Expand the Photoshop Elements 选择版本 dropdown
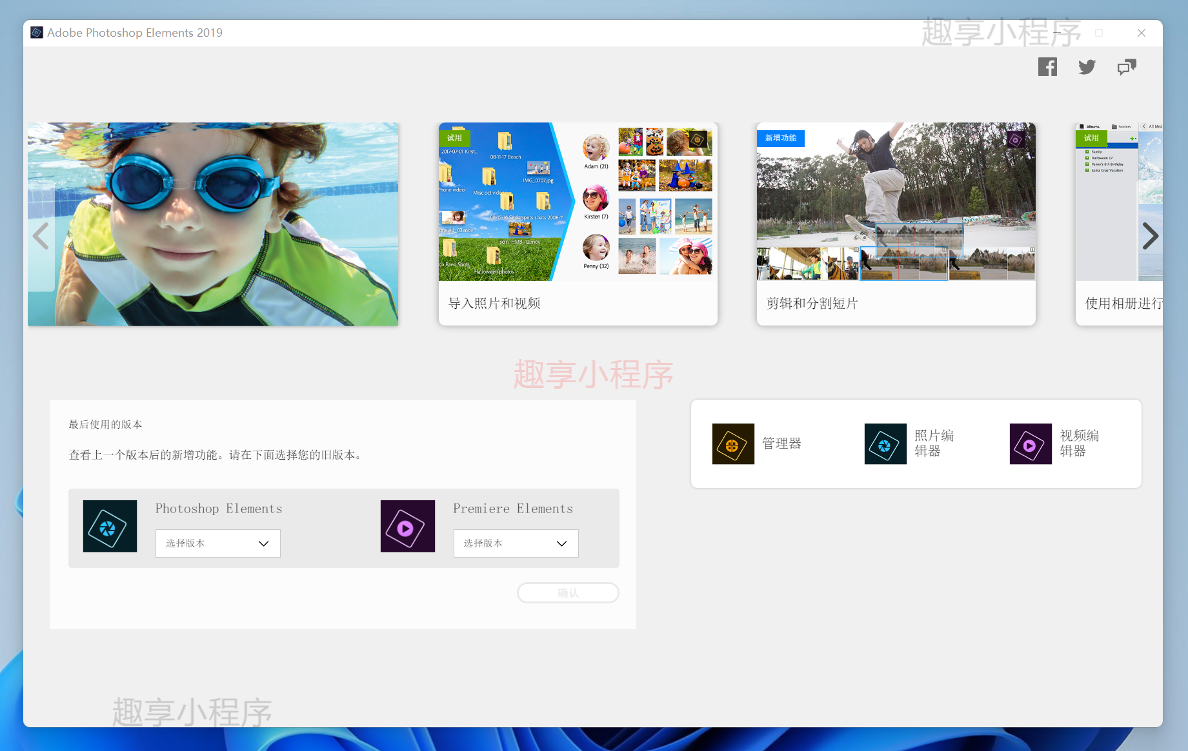 click(218, 543)
